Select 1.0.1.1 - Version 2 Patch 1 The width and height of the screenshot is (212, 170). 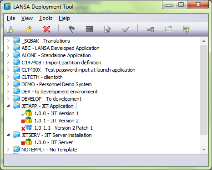coord(63,128)
